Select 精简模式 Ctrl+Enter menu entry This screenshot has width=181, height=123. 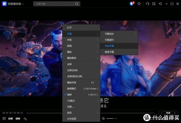[x=81, y=89]
